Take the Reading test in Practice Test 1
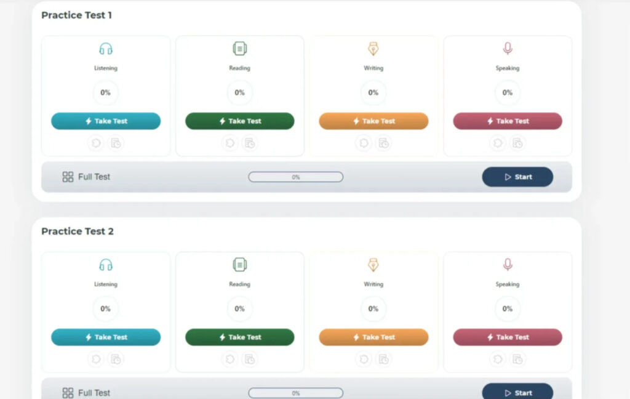This screenshot has width=630, height=399. (x=239, y=121)
